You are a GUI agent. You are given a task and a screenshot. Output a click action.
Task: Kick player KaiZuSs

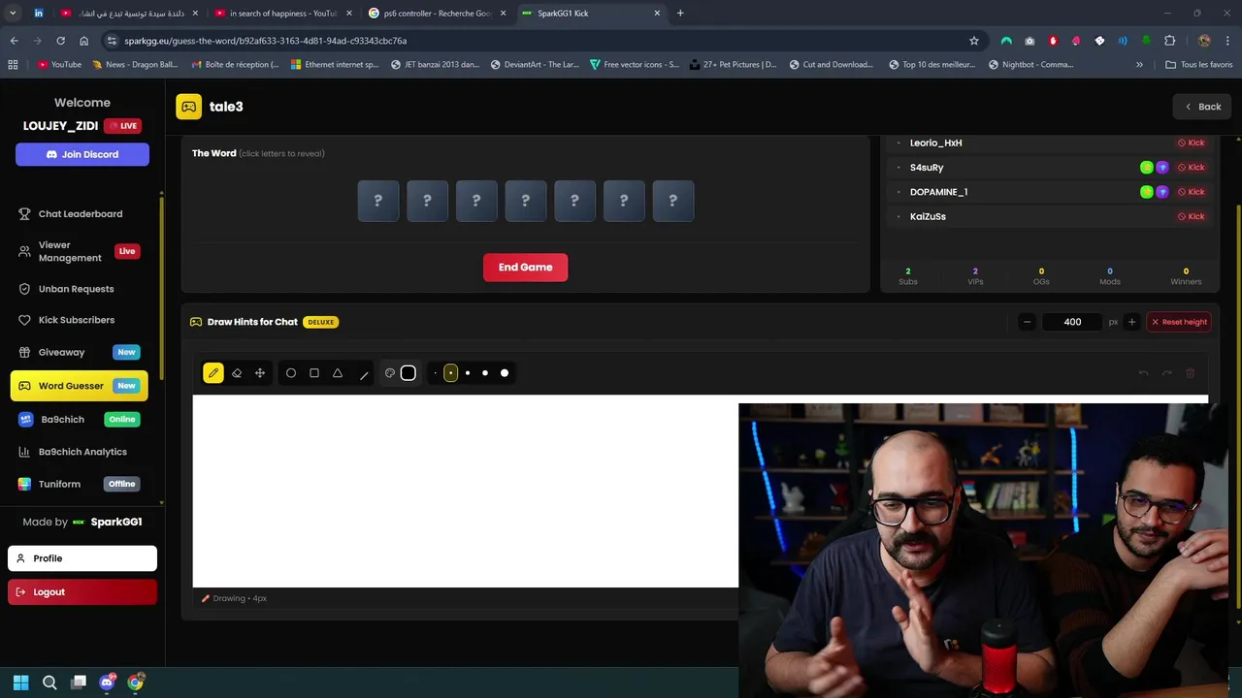(1191, 216)
